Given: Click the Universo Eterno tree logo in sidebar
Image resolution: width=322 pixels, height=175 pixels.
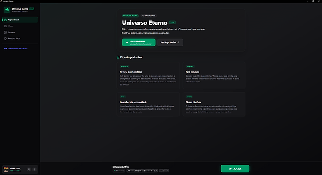Looking at the screenshot, I should point(7,10).
